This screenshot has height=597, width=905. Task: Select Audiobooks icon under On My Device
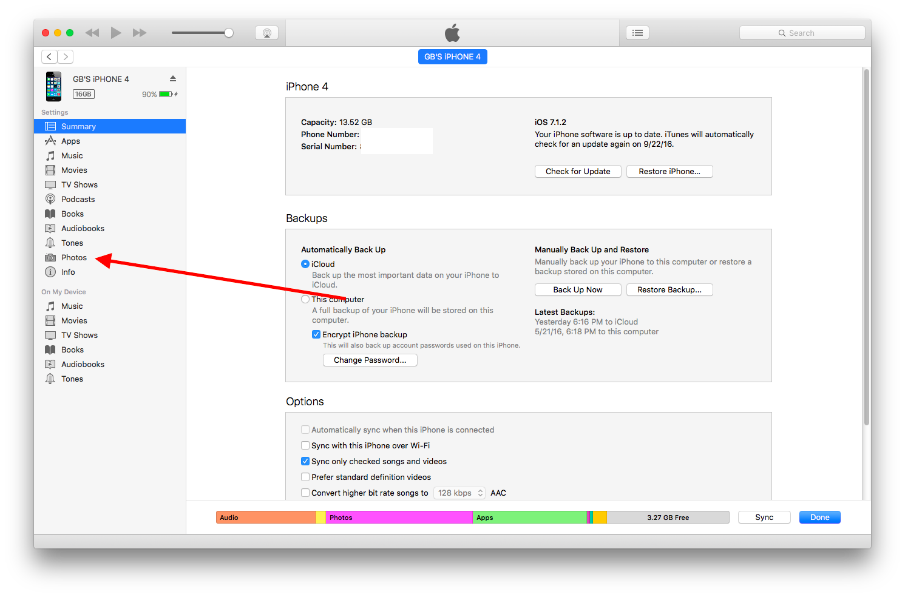point(50,364)
